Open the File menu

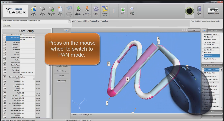click(x=5, y=25)
